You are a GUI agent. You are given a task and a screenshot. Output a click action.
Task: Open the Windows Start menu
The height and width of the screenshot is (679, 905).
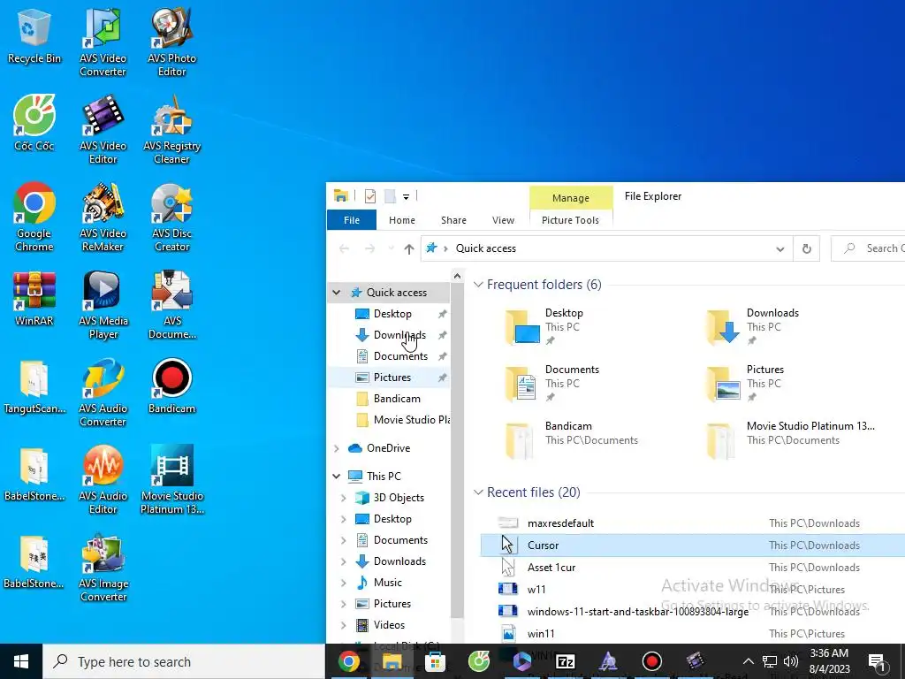[x=21, y=661]
